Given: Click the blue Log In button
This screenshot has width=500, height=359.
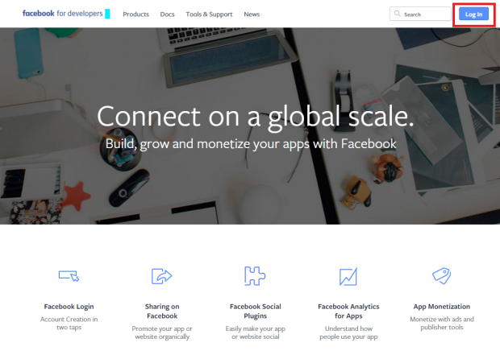Looking at the screenshot, I should (x=473, y=14).
